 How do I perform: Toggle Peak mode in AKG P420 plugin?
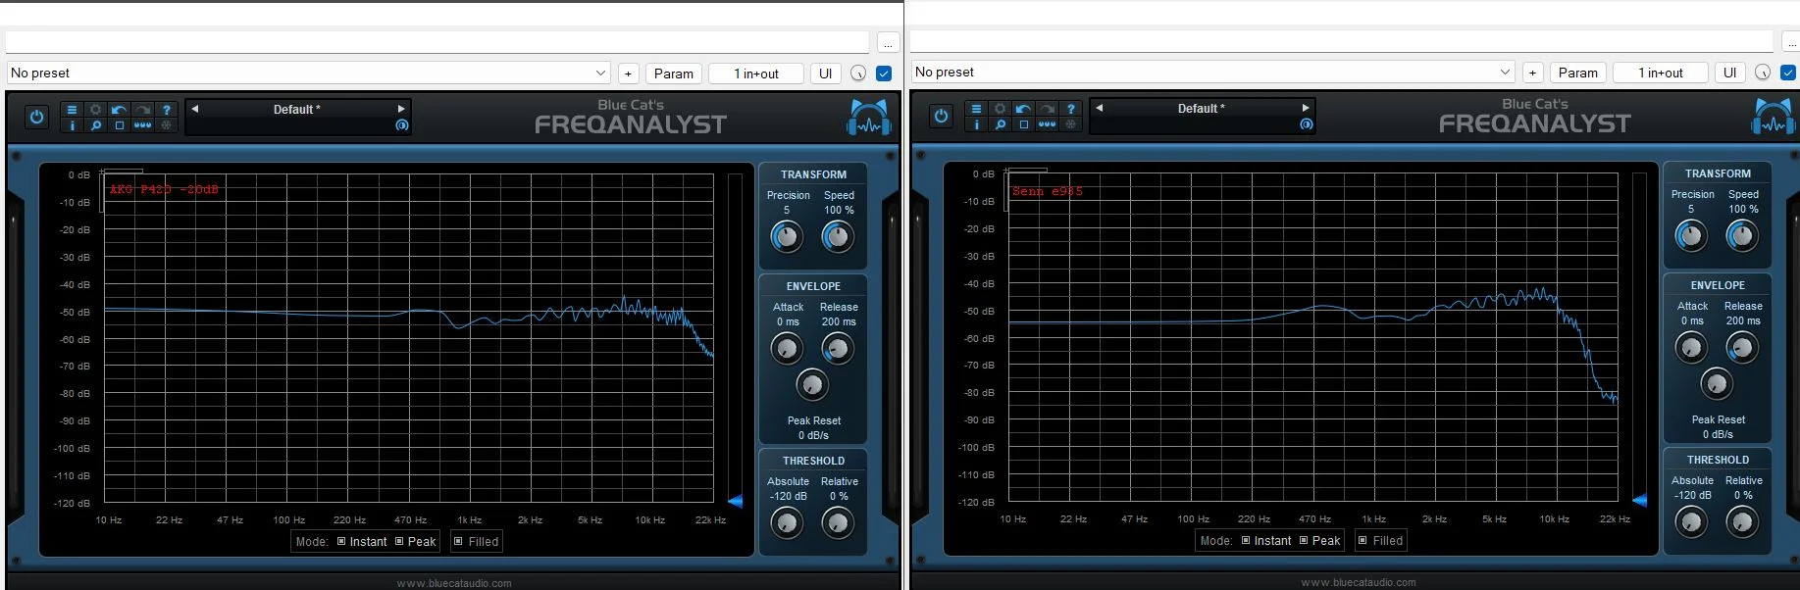[415, 541]
